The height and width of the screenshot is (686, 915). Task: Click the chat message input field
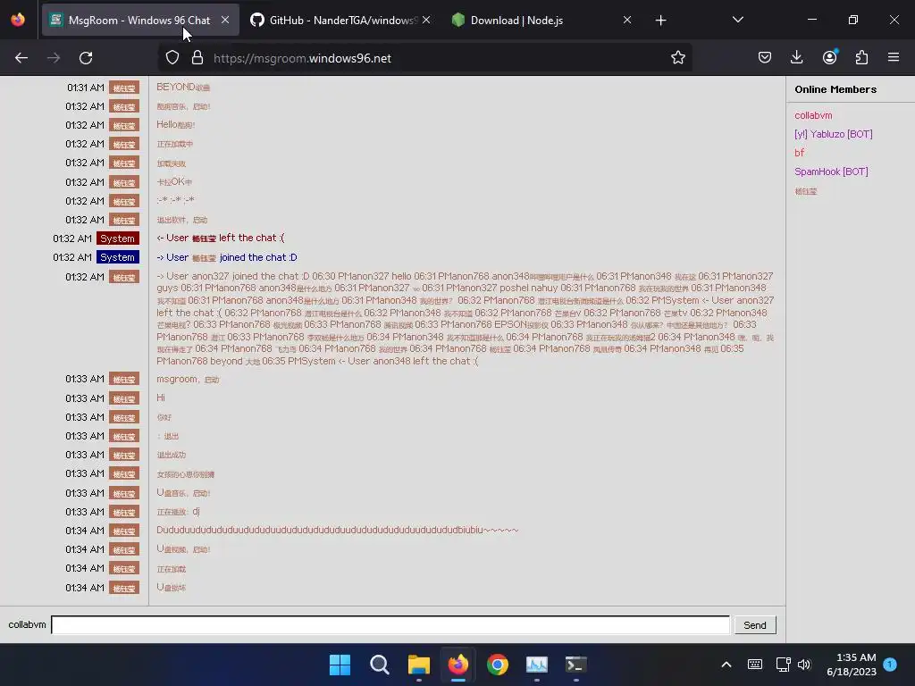pos(390,624)
